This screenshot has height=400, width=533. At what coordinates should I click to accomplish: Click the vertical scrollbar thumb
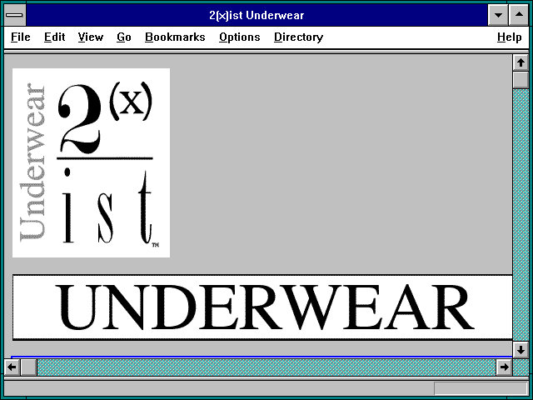[521, 80]
